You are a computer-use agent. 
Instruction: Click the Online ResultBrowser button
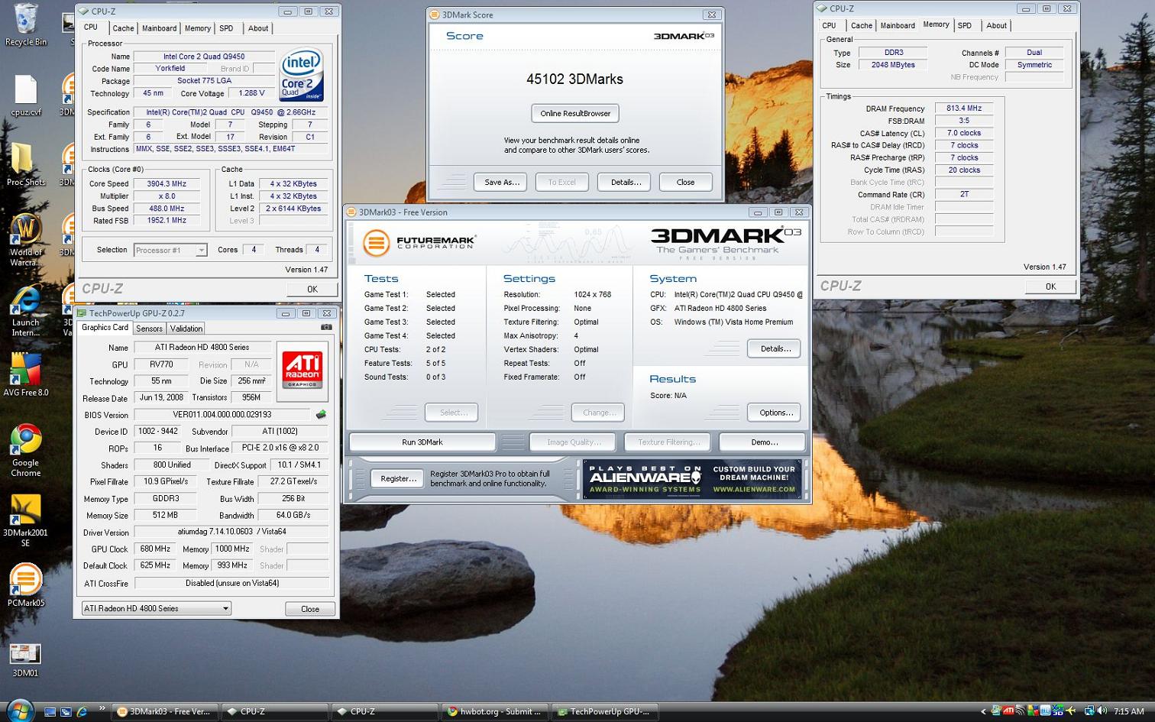575,113
